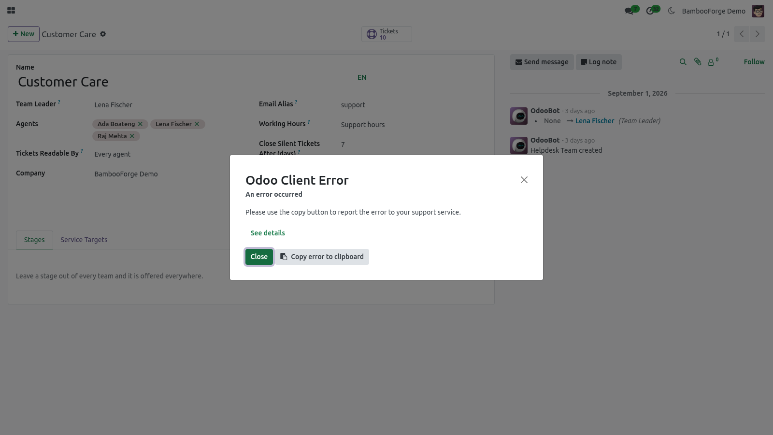Image resolution: width=773 pixels, height=435 pixels.
Task: Open Lena Fischer link in chatter log
Action: 595,121
